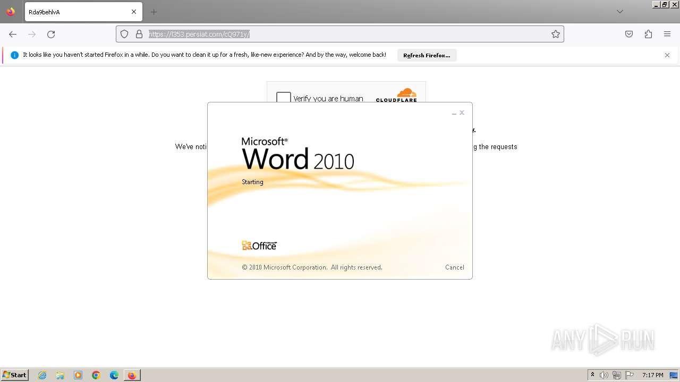The height and width of the screenshot is (382, 680).
Task: Go back with the Firefox back arrow
Action: [x=13, y=34]
